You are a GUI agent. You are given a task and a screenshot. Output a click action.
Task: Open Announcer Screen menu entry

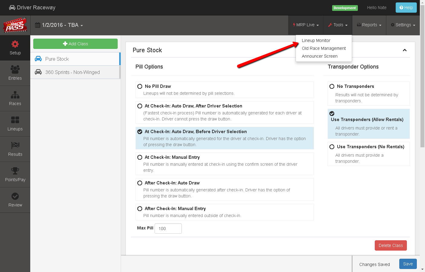click(319, 56)
